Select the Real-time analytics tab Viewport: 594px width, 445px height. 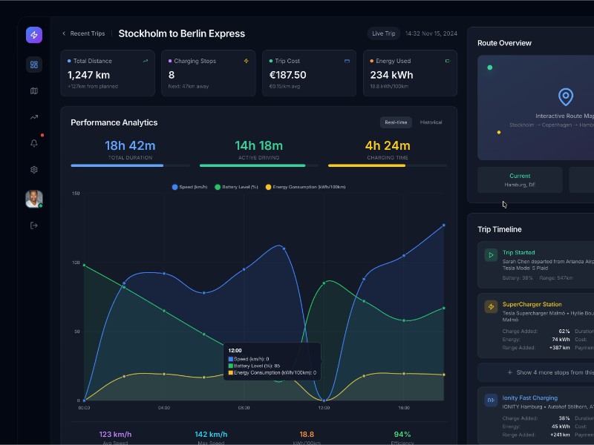pos(395,122)
